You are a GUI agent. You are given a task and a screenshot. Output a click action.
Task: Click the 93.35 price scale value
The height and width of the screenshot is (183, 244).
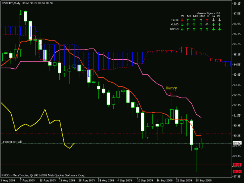tap(237, 85)
